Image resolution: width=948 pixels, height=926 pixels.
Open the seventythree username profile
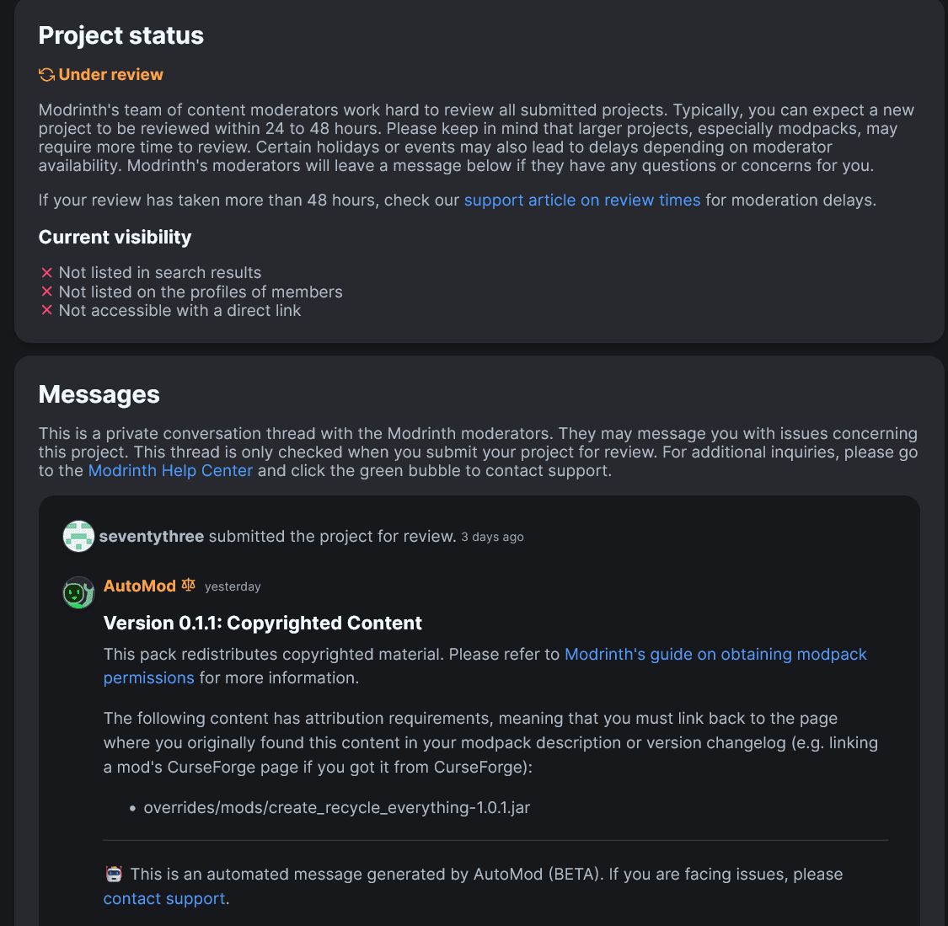[151, 536]
